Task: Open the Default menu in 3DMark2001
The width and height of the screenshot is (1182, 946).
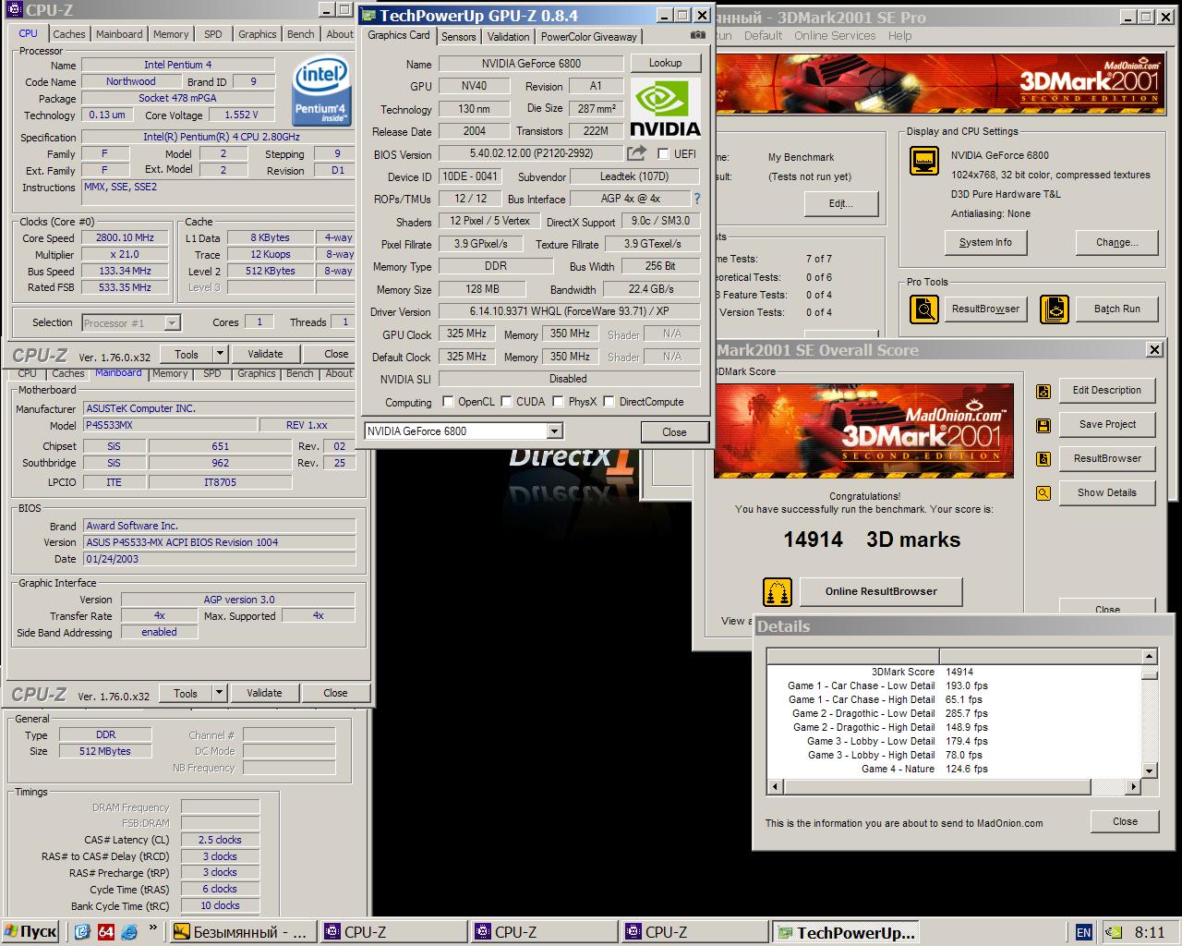Action: [763, 36]
